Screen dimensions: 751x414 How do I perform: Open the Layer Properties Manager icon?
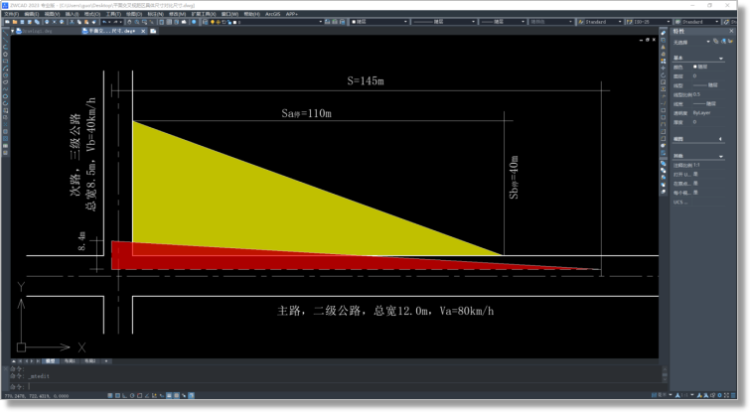[x=206, y=22]
